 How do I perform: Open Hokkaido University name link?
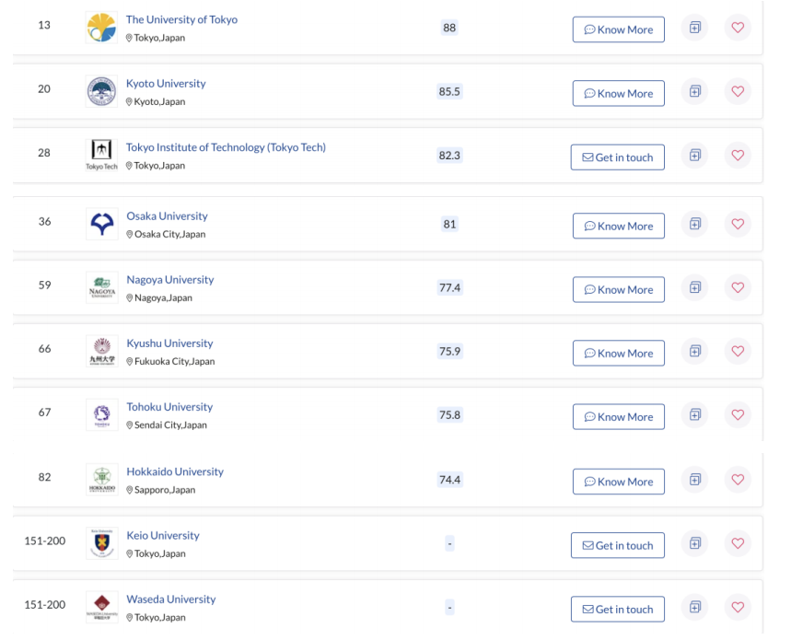click(x=175, y=471)
